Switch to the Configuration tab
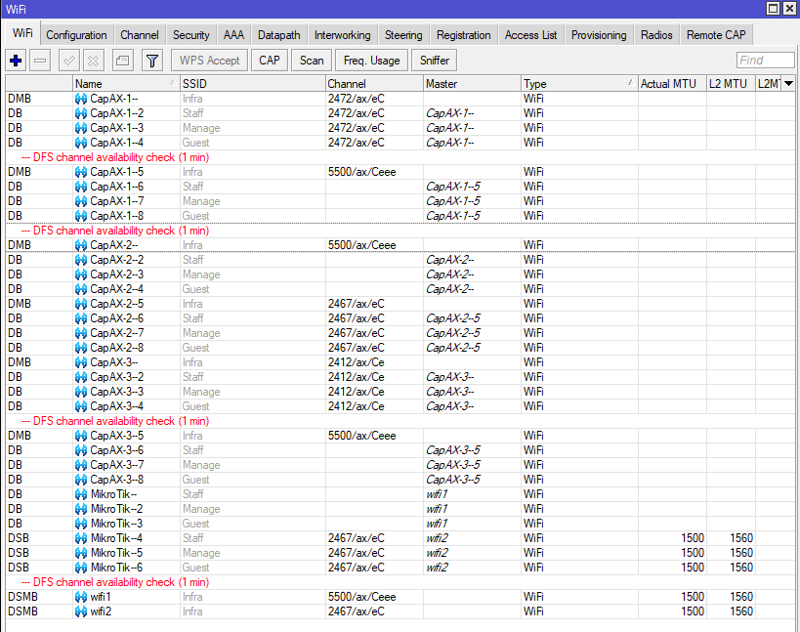800x632 pixels. (x=76, y=35)
